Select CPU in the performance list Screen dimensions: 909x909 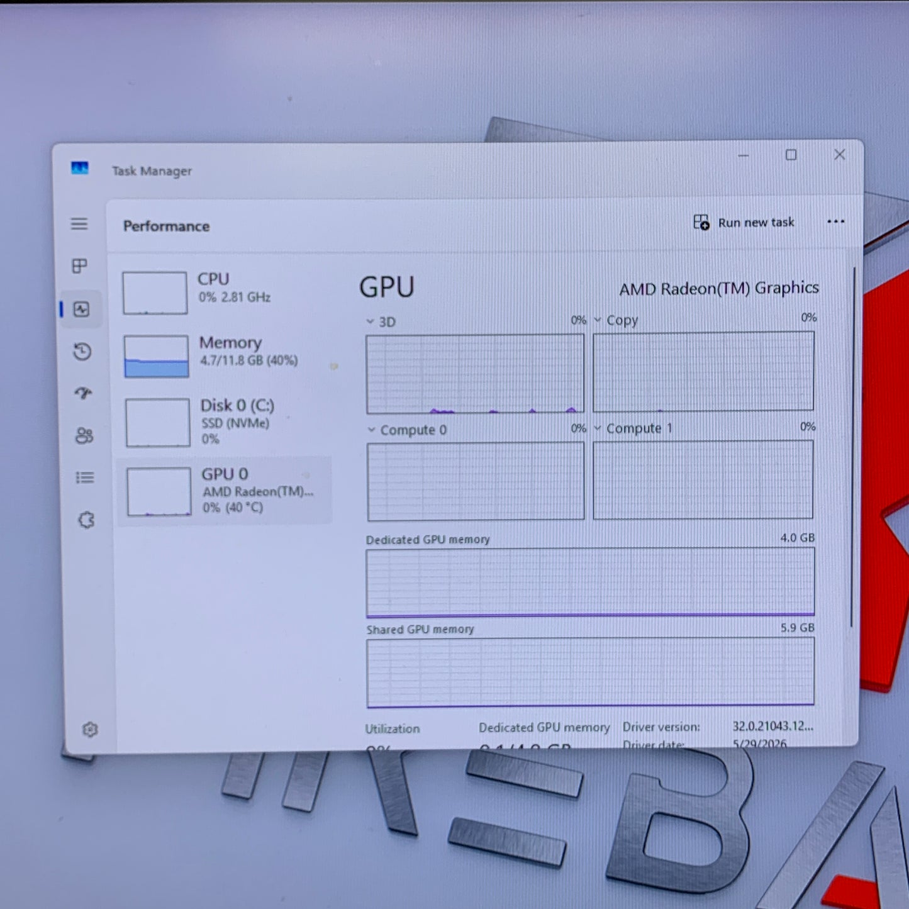point(225,293)
